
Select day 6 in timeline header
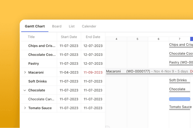click(159, 39)
